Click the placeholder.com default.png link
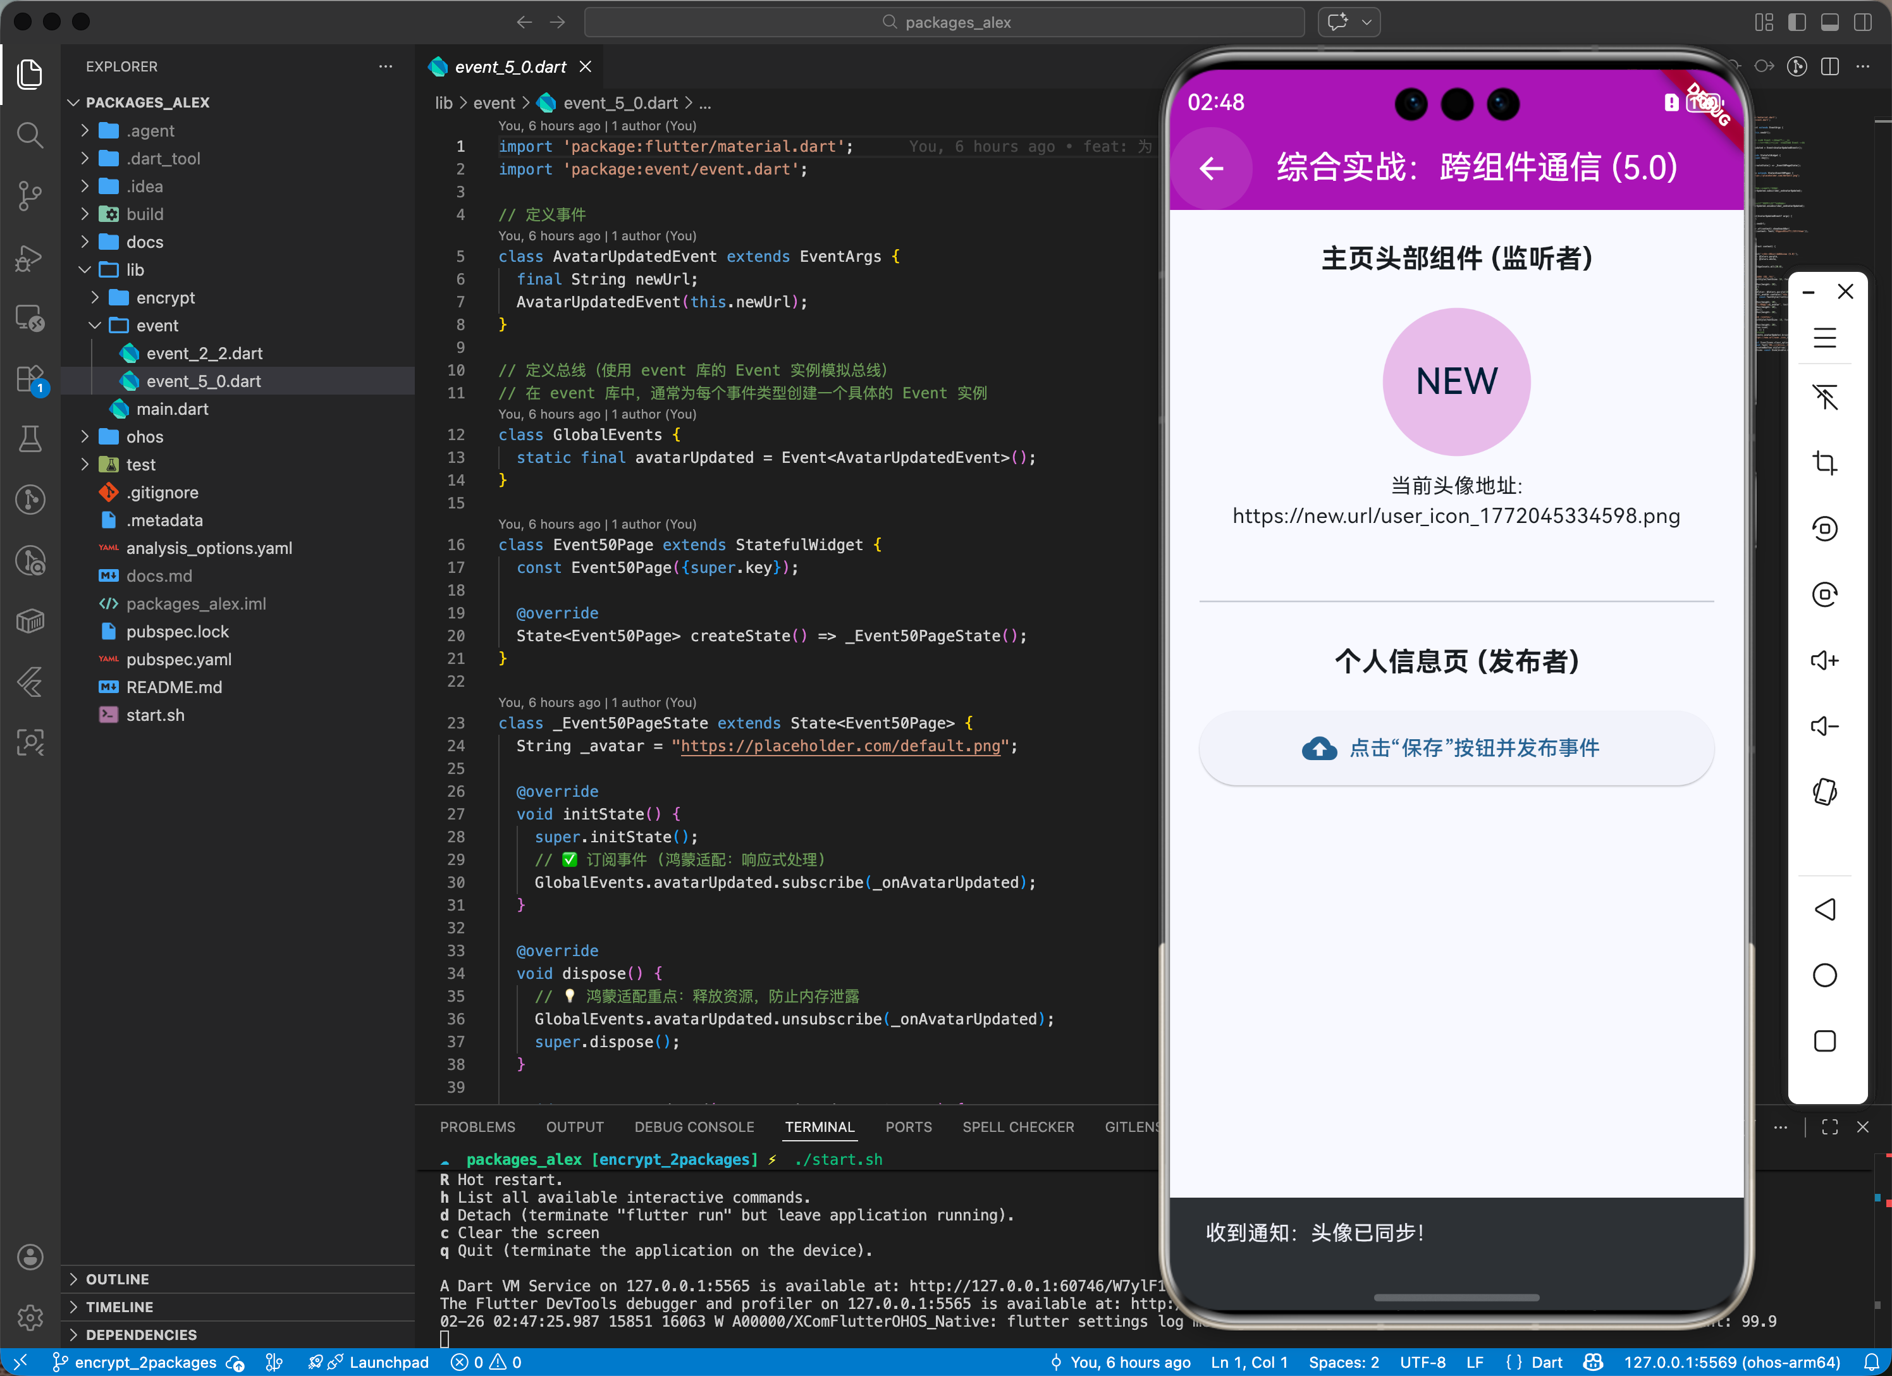The image size is (1892, 1376). (840, 746)
